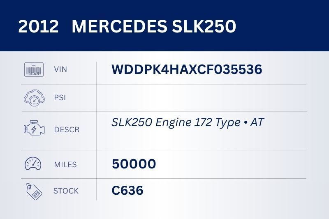Click the 50000 miles value
The image size is (329, 219).
tap(134, 164)
